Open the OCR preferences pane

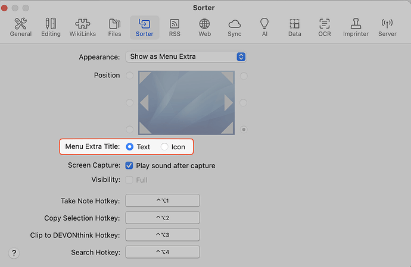pyautogui.click(x=324, y=27)
